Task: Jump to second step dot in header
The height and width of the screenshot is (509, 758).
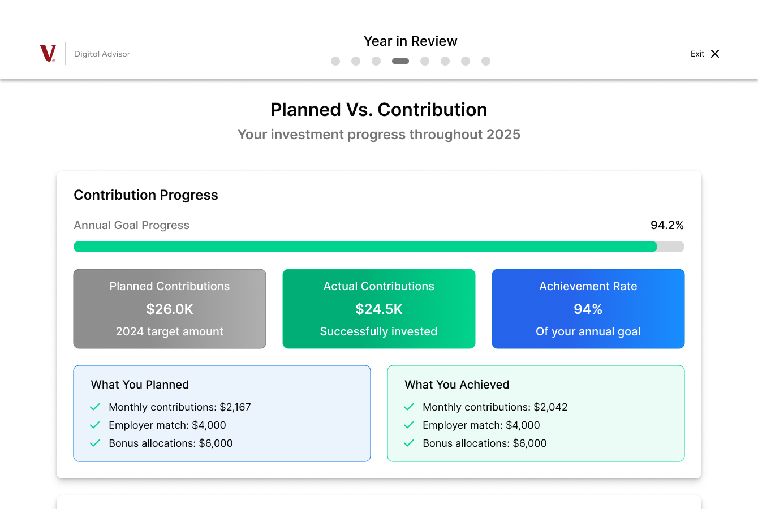Action: [x=356, y=61]
